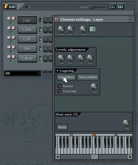The width and height of the screenshot is (138, 165).
Task: Mute the C_Kick channel green light
Action: pyautogui.click(x=11, y=32)
